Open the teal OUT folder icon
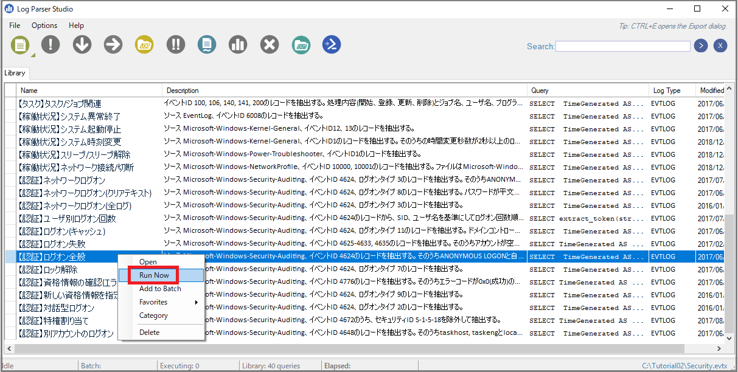 click(301, 45)
